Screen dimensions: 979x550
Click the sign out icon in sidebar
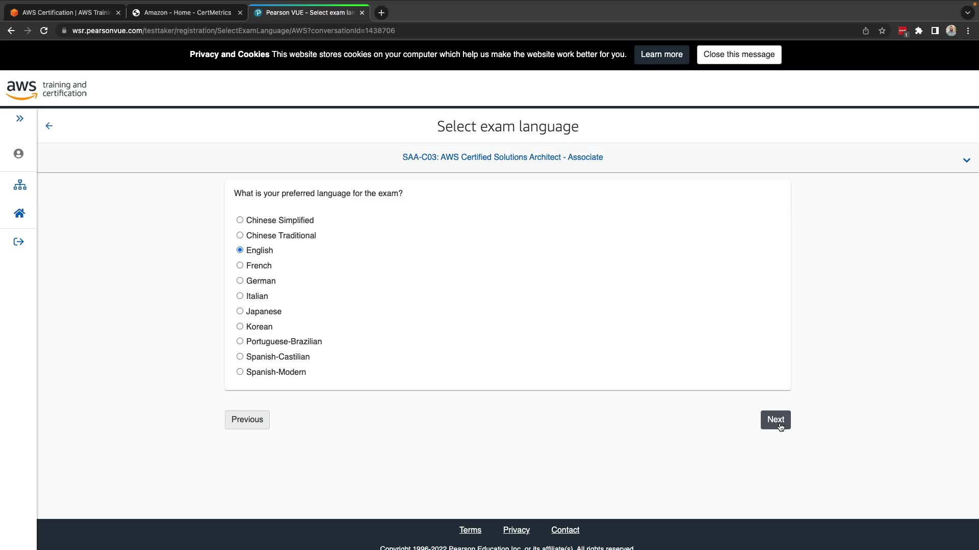(x=19, y=242)
